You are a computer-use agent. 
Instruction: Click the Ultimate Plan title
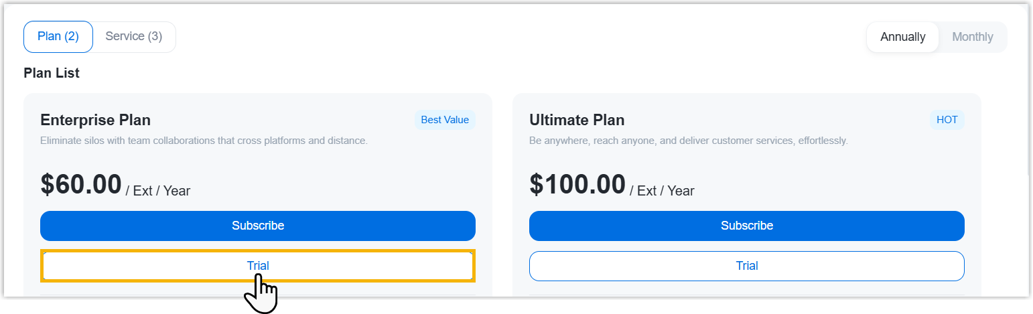577,120
